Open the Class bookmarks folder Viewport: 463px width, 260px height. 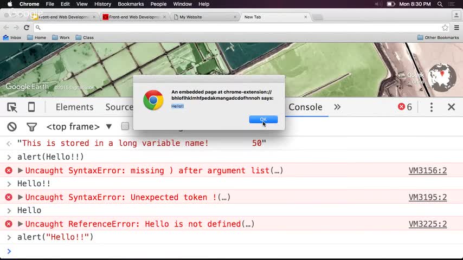pyautogui.click(x=85, y=37)
